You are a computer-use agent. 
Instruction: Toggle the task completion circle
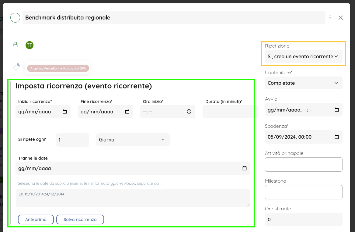pos(15,18)
